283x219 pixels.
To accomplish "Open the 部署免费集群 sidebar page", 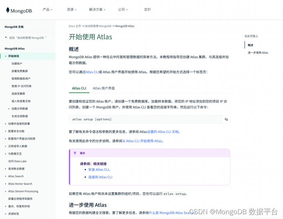I will point(20,71).
